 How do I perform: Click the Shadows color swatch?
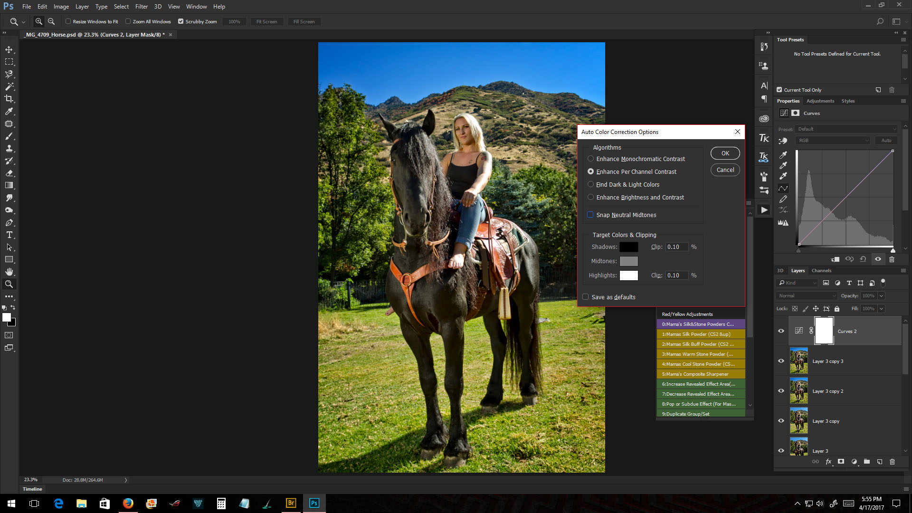tap(628, 247)
